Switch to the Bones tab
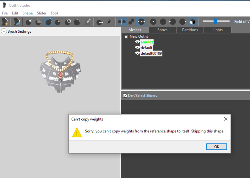The height and width of the screenshot is (178, 250). click(162, 30)
